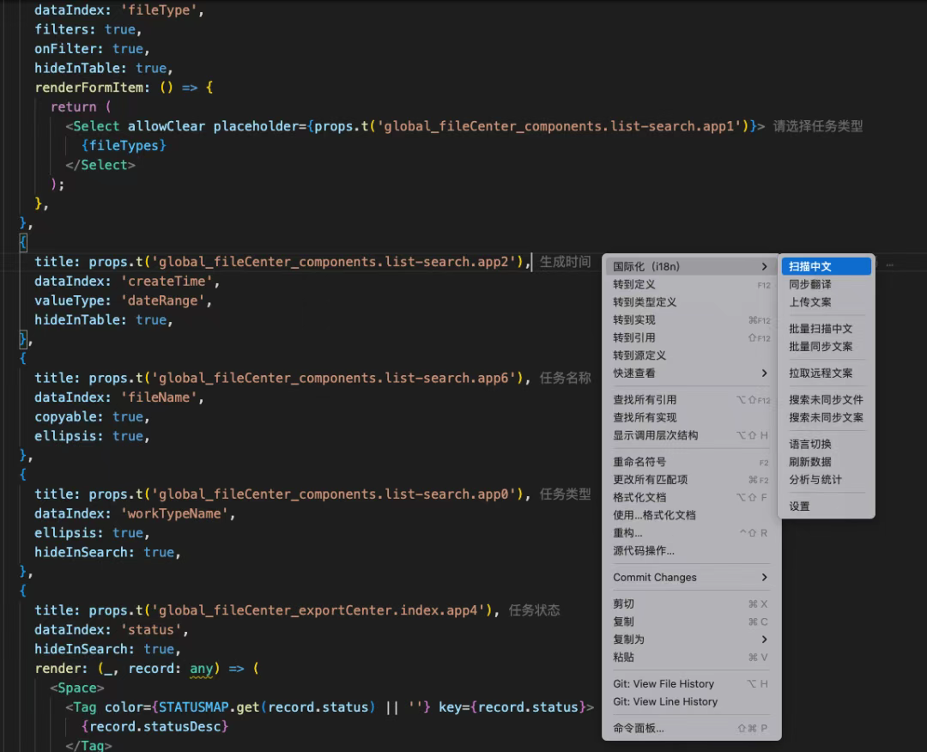Click the opening <Space> tag
The height and width of the screenshot is (752, 927).
point(77,688)
